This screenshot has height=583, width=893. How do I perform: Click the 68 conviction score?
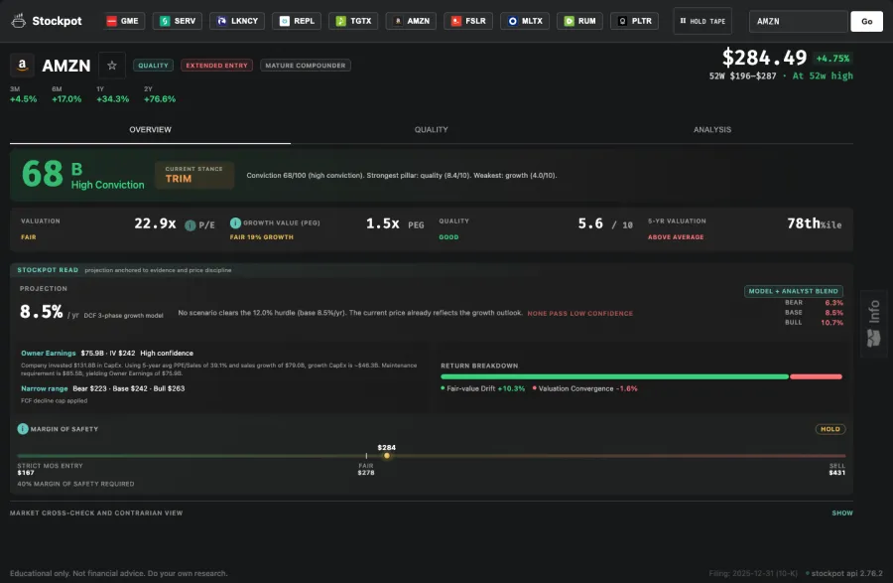pos(42,174)
